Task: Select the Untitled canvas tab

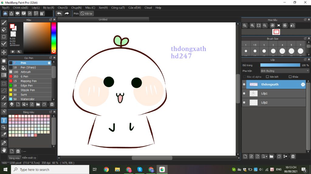Action: tap(103, 20)
